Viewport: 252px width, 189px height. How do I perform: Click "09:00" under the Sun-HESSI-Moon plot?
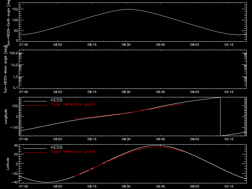pos(195,92)
